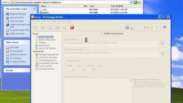This screenshot has width=183, height=103.
Task: Open the Explorer address bar dropdown
Action: [131, 2]
